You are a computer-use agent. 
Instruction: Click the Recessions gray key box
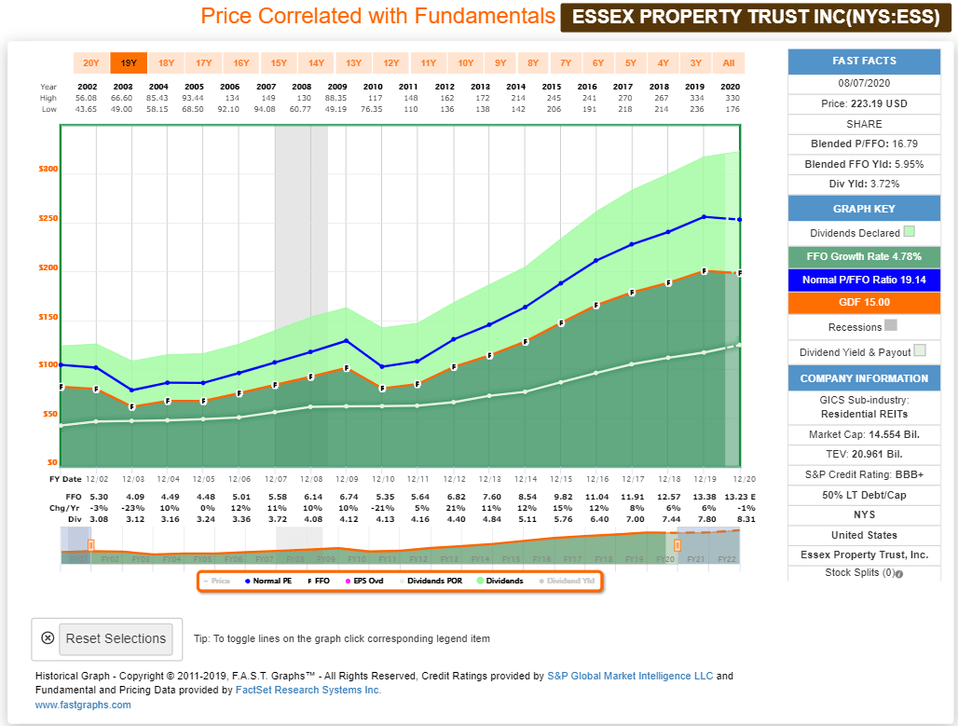tap(891, 325)
